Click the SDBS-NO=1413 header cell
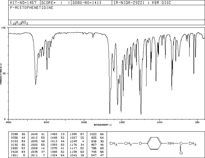This screenshot has width=205, height=158. [87, 3]
